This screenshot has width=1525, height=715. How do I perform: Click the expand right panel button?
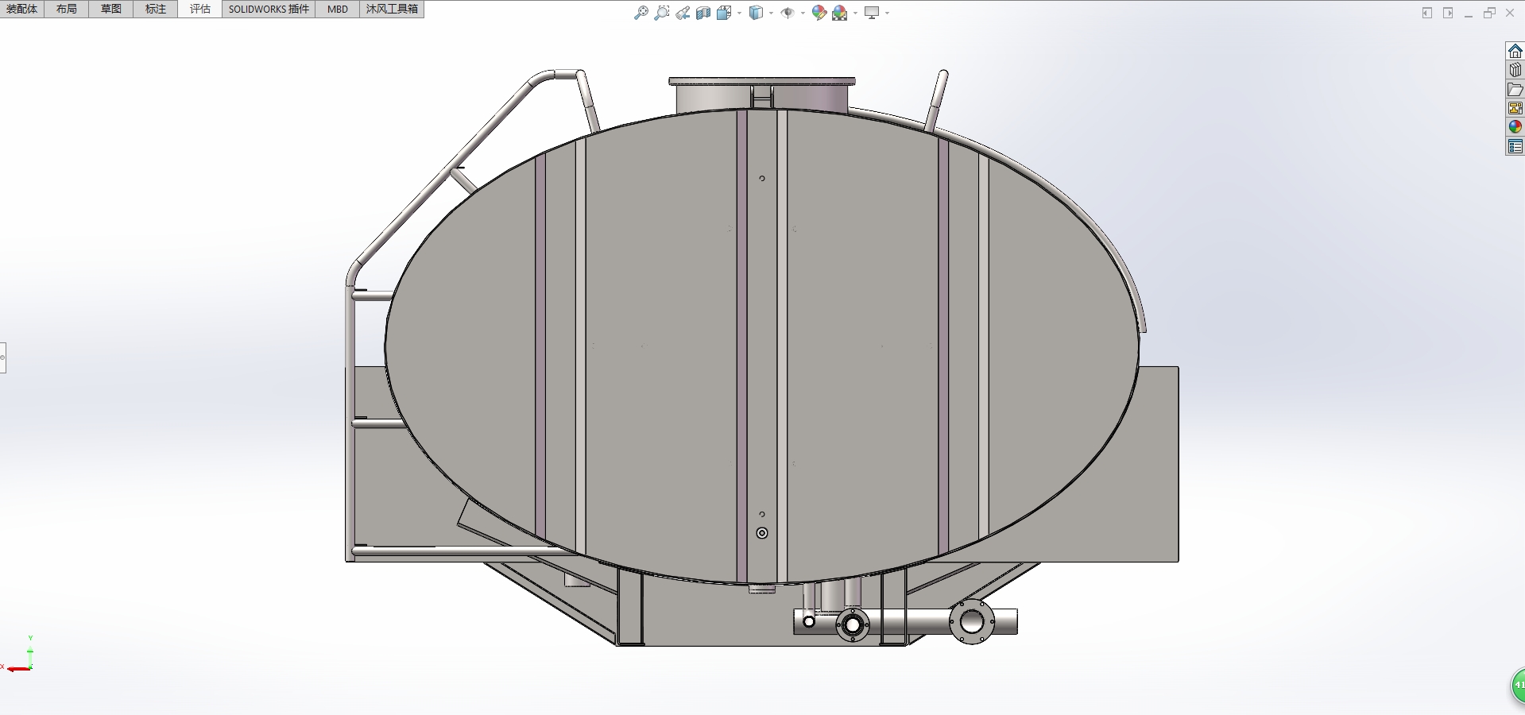(x=1448, y=13)
